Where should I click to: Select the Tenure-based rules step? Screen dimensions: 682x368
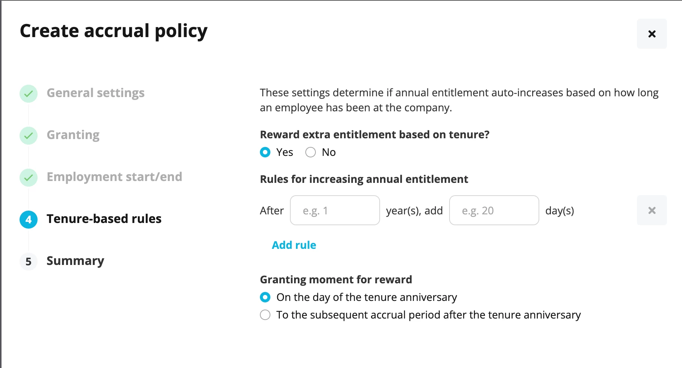tap(104, 219)
